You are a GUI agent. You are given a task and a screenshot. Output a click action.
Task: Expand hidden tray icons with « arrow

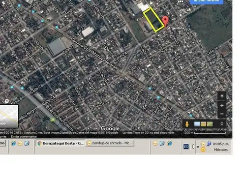click(x=198, y=147)
